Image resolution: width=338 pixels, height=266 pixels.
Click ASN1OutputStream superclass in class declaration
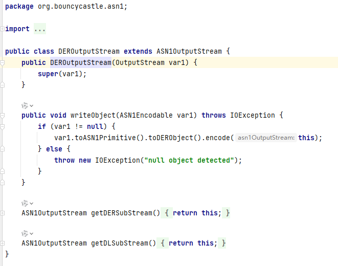189,52
